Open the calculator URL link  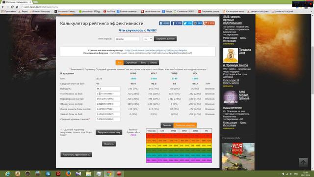point(156,50)
